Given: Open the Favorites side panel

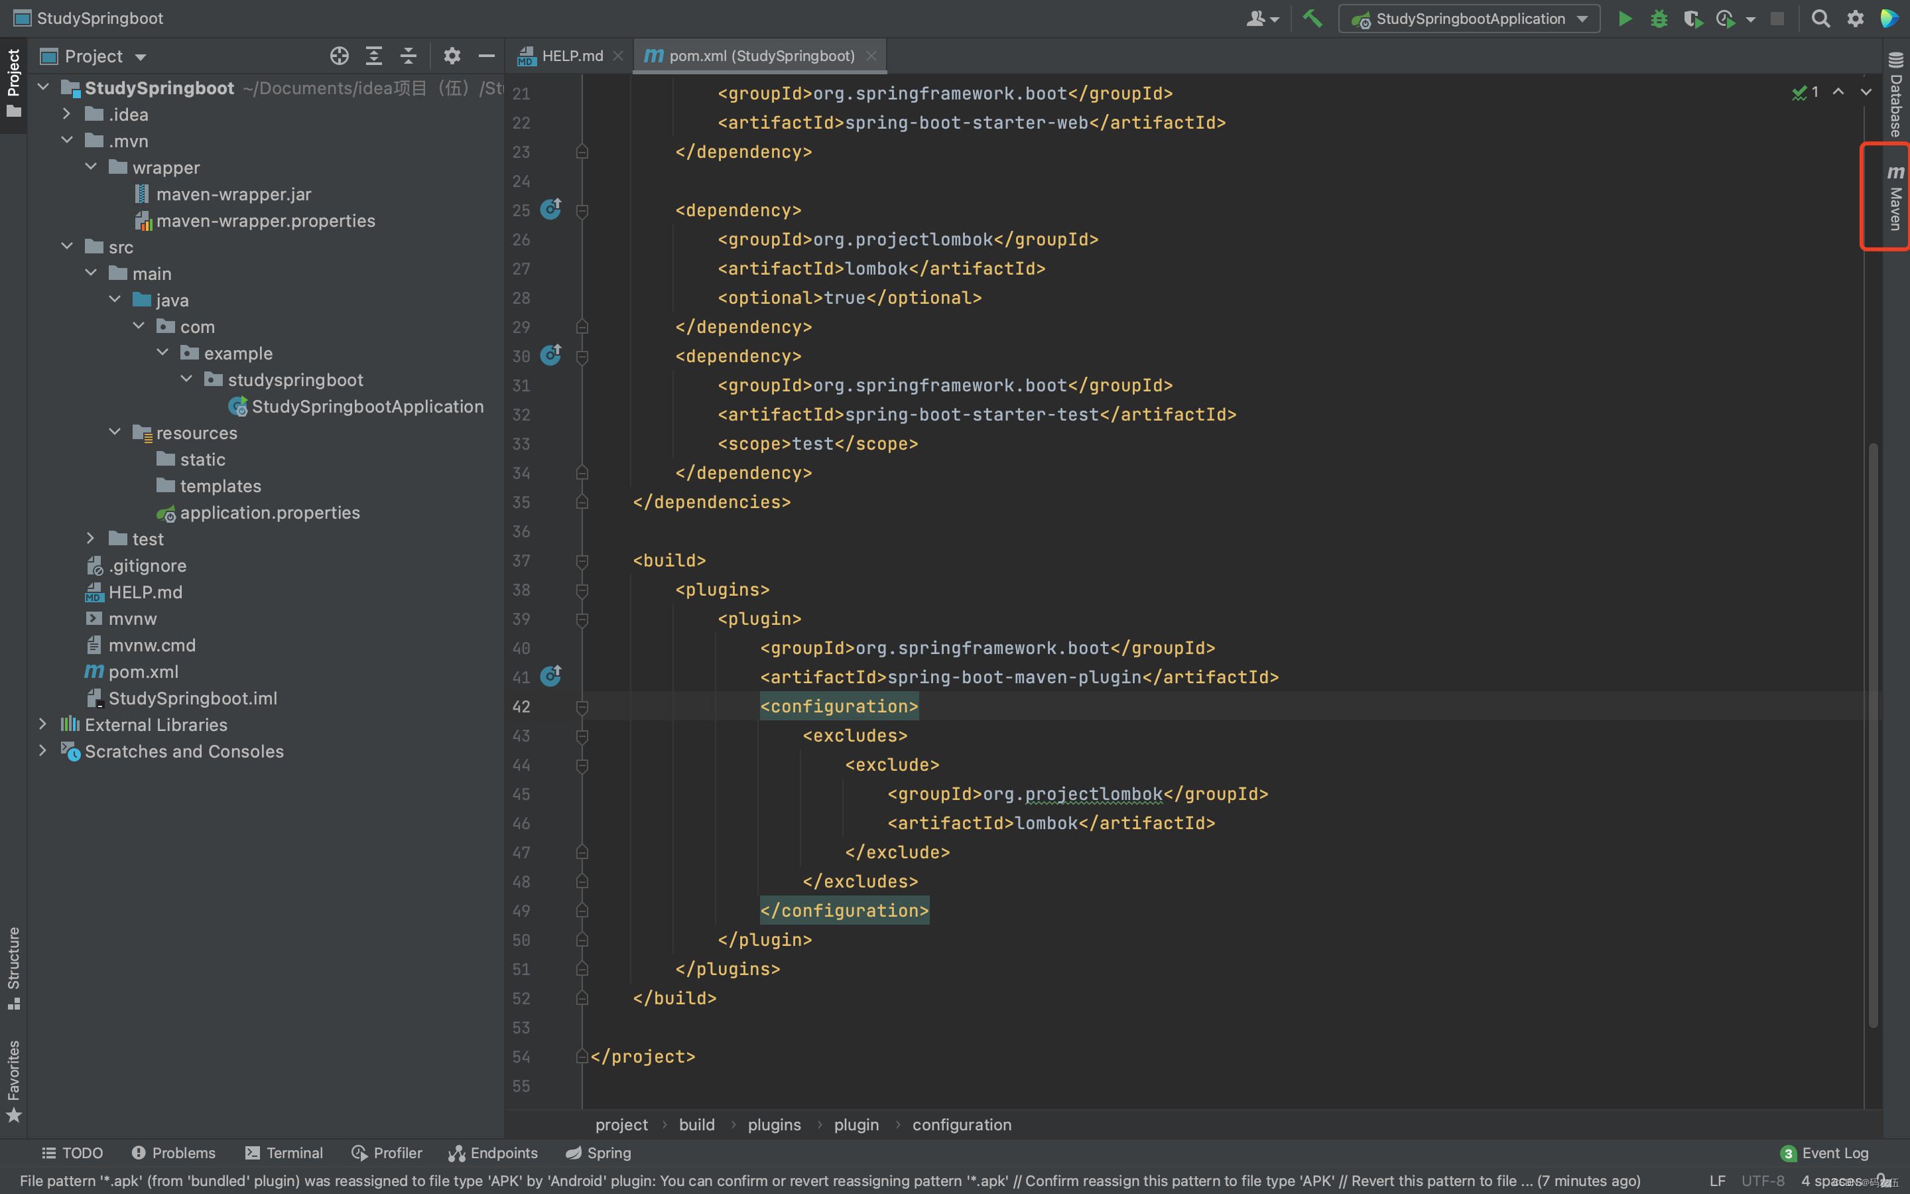Looking at the screenshot, I should 13,1081.
